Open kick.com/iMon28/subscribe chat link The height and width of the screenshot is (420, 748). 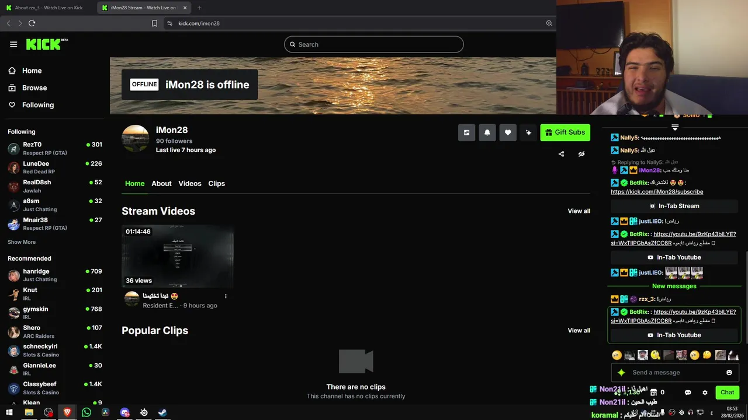657,192
